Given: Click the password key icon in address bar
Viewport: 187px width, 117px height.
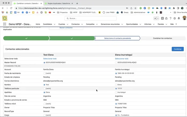Looking at the screenshot, I should click(x=127, y=8).
